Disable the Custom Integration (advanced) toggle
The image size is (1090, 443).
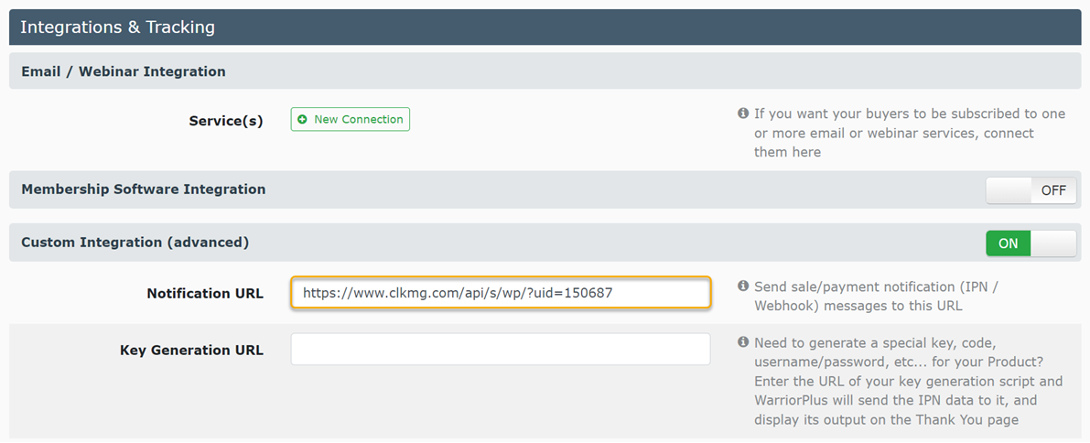1031,243
